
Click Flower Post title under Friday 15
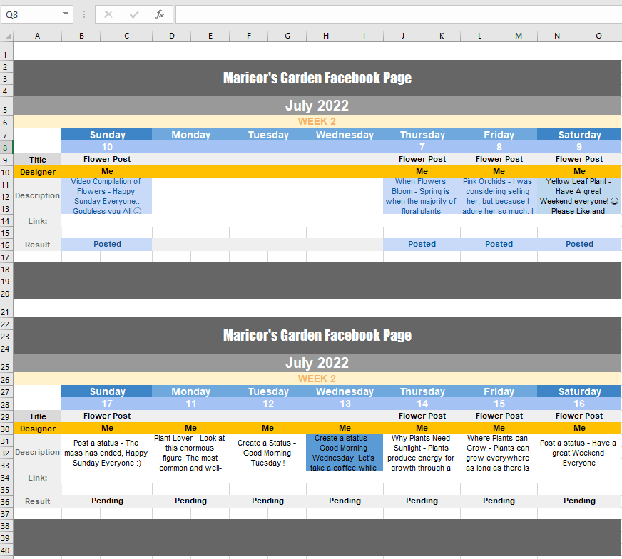point(499,416)
